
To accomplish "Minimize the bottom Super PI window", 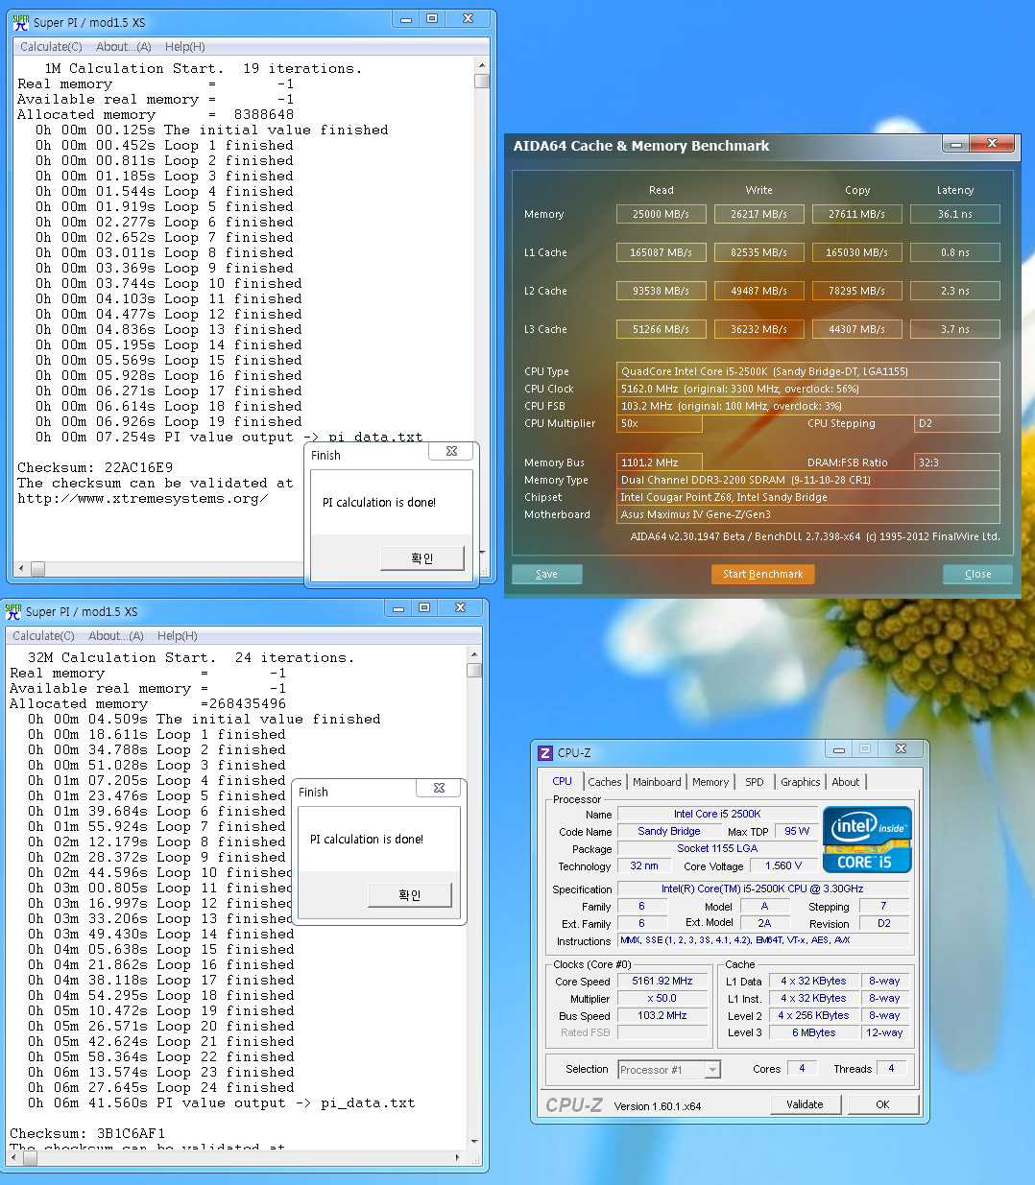I will 398,608.
